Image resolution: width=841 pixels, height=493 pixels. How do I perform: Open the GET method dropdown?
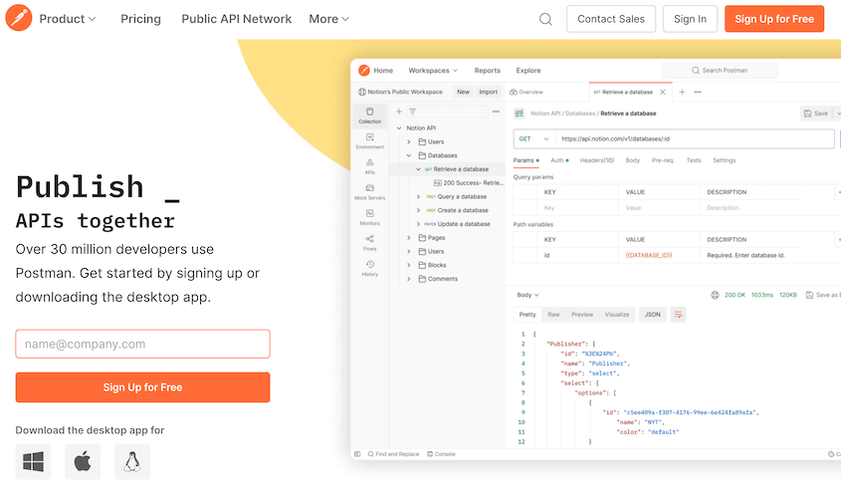[x=533, y=139]
